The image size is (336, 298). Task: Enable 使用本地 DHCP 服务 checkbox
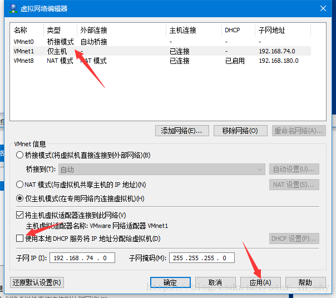point(19,238)
